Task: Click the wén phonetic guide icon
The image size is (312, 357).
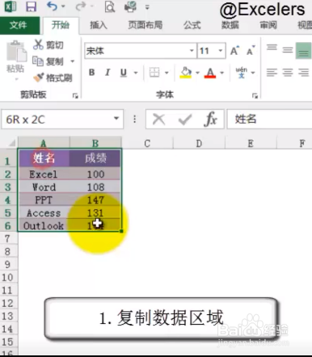Action: pos(242,73)
